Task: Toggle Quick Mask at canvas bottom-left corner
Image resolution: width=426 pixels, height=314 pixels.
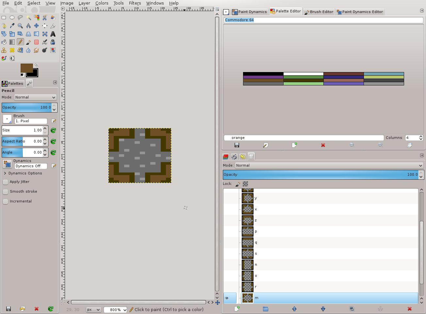Action: click(63, 302)
